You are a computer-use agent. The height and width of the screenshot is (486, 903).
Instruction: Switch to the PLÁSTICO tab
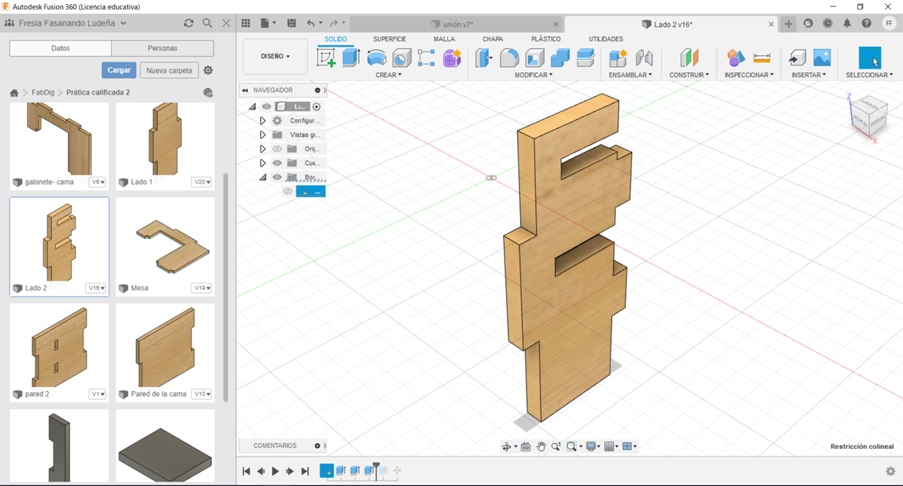pos(546,39)
